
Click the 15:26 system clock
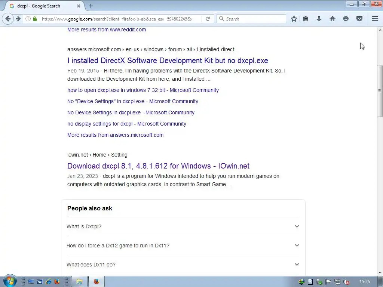coord(365,282)
